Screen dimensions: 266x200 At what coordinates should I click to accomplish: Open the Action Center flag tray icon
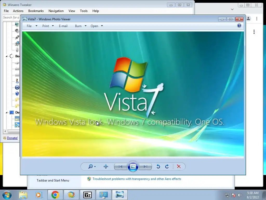234,195
